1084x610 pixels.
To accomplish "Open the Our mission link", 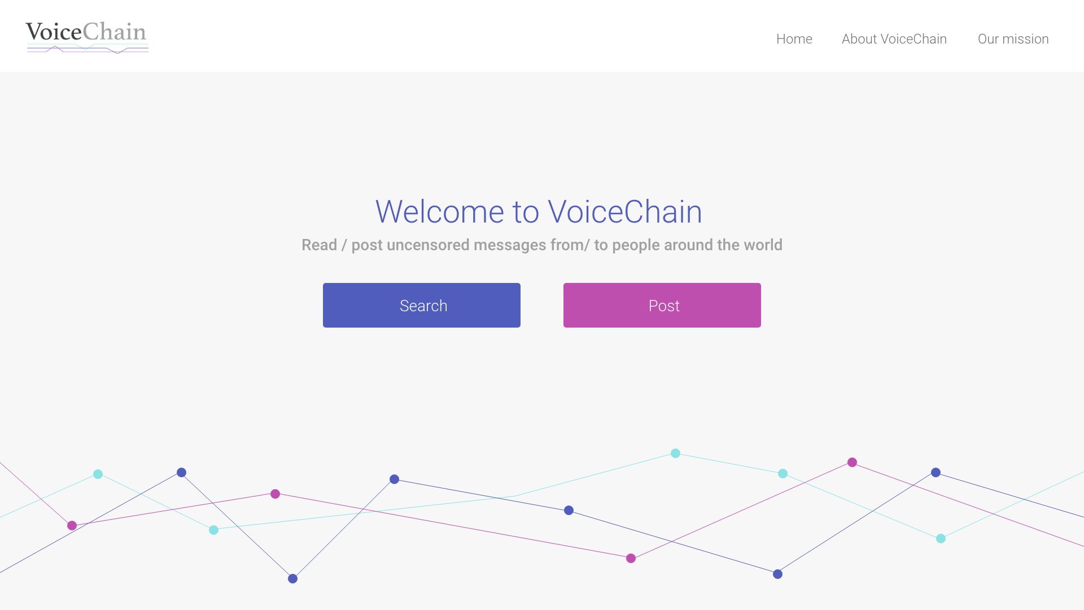I will click(1013, 39).
